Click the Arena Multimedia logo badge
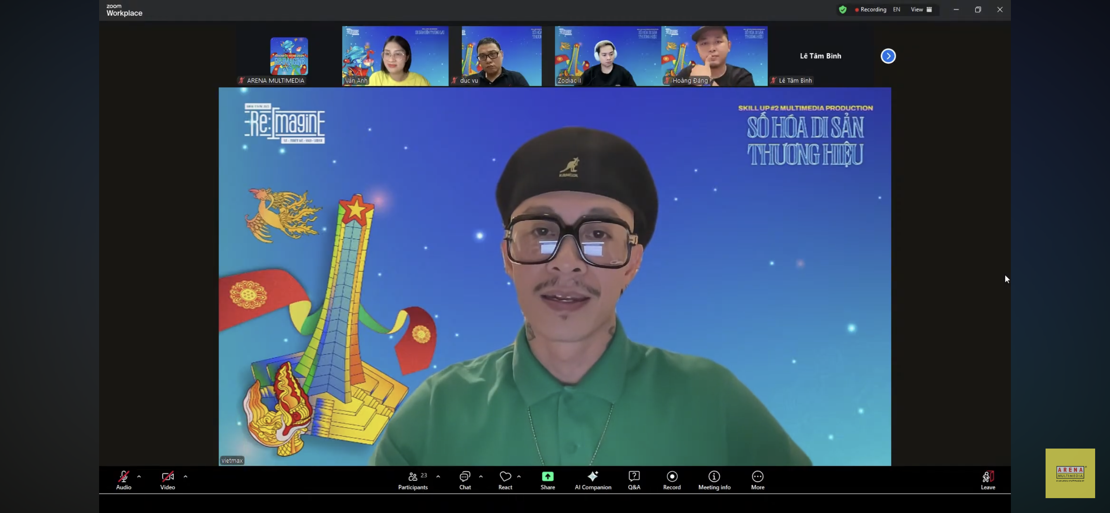Viewport: 1110px width, 513px height. click(1070, 473)
